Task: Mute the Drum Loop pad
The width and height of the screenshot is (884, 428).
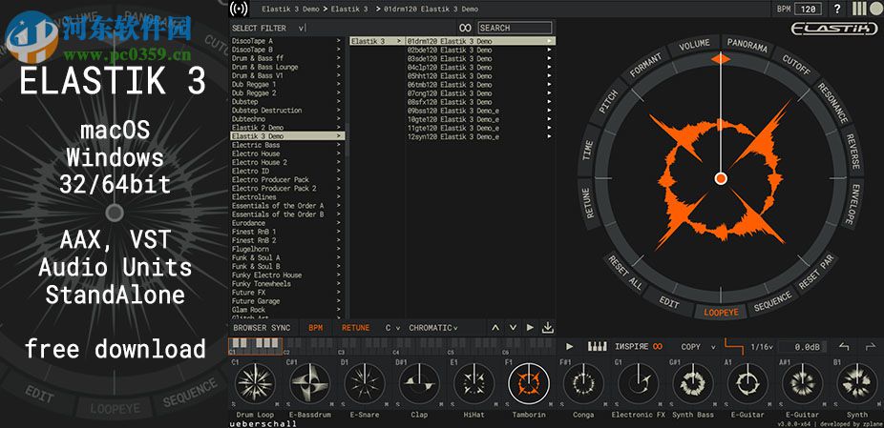Action: [x=278, y=404]
